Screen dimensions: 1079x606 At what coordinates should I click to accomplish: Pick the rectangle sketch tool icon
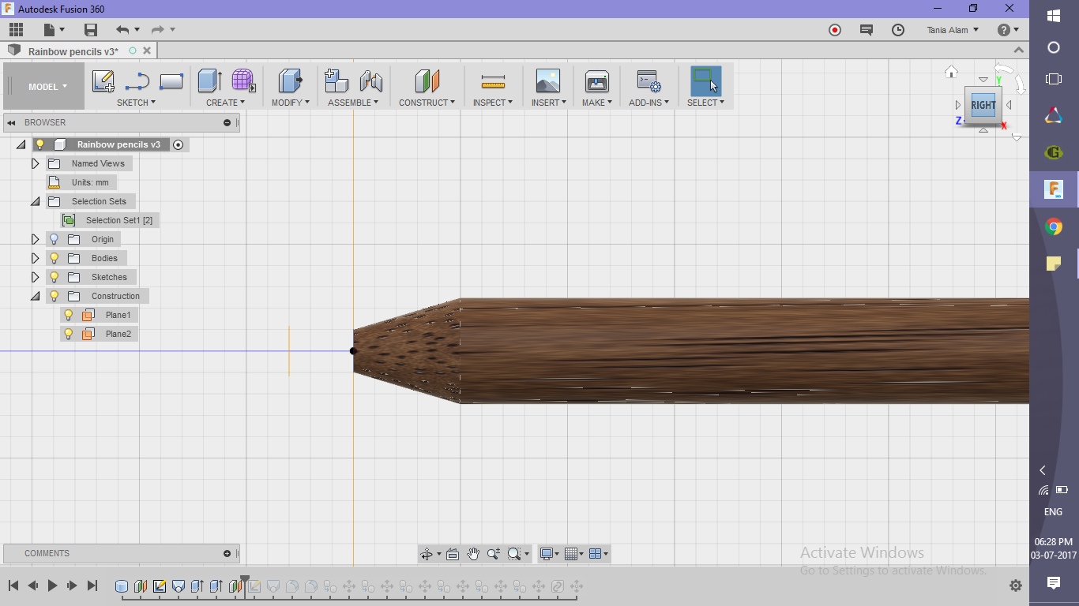[x=171, y=81]
